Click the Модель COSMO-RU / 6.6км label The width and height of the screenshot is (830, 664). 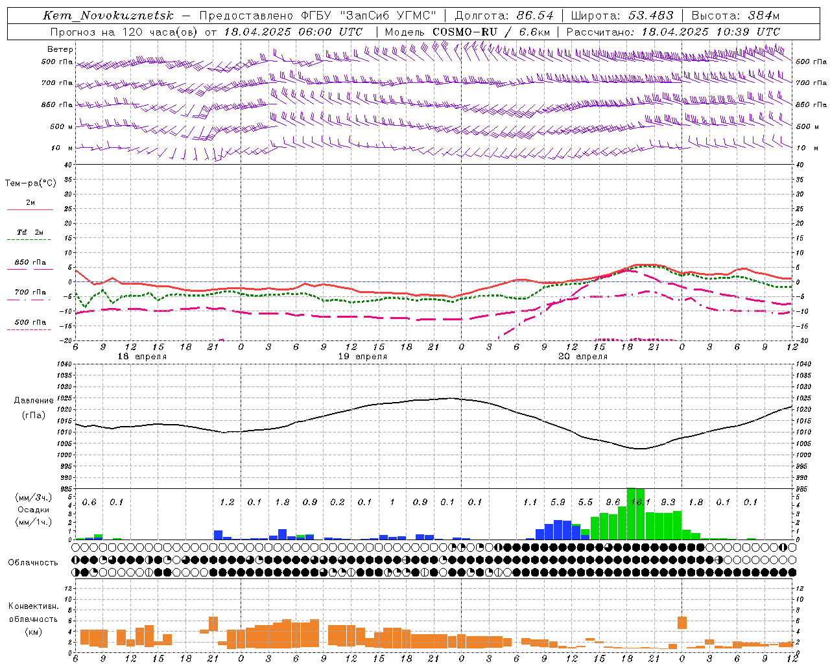[467, 32]
